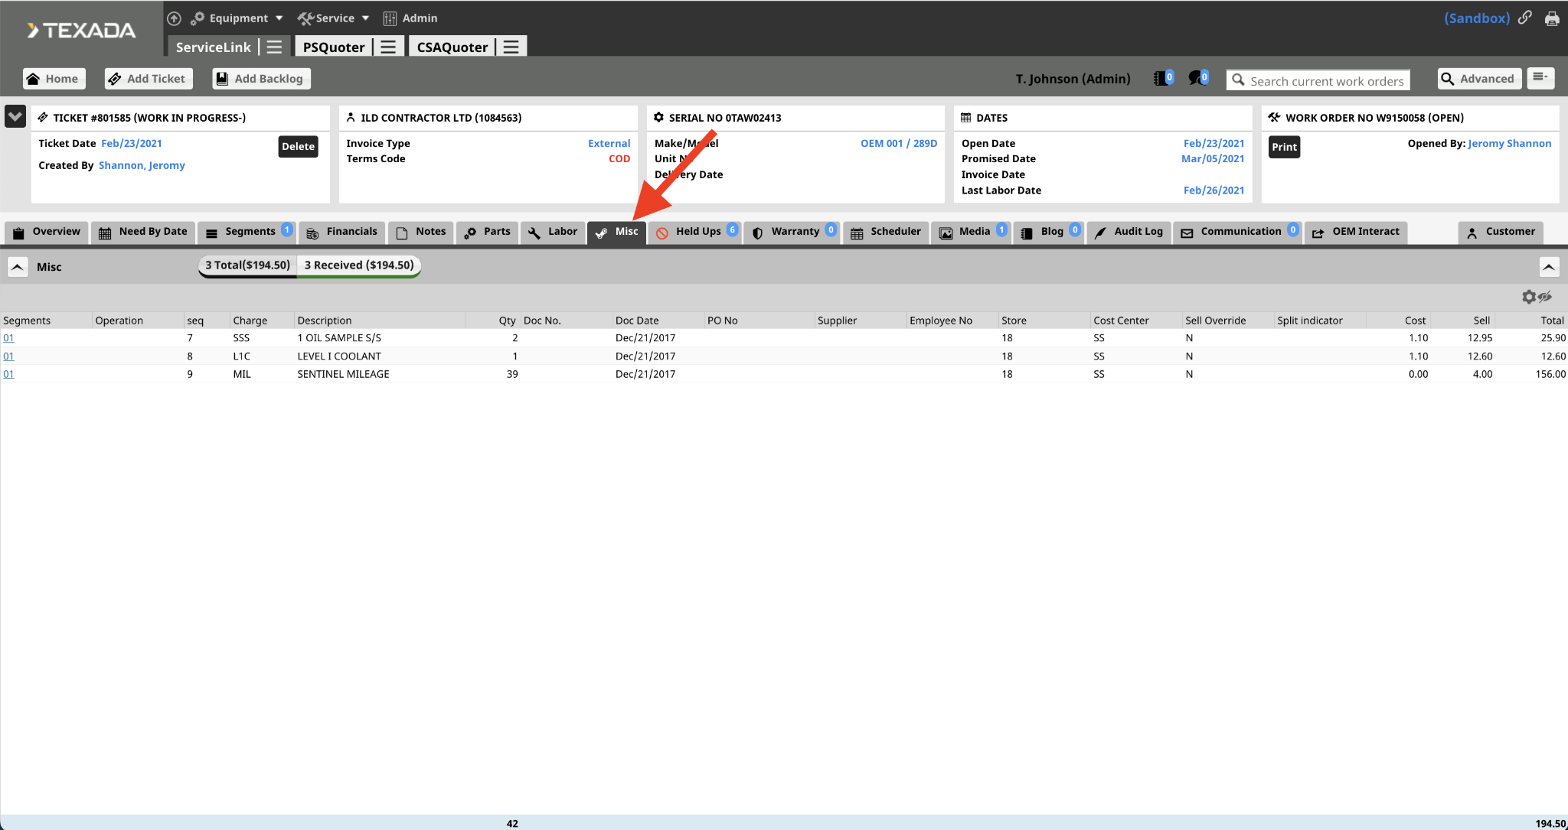The image size is (1568, 830).
Task: Focus the Search current work orders field
Action: [x=1318, y=80]
